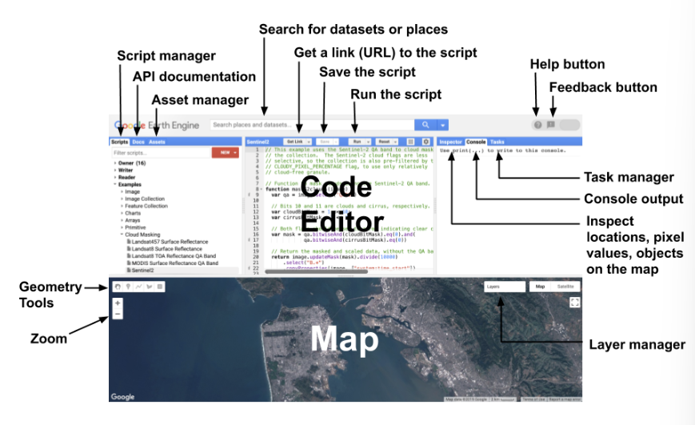695x425 pixels.
Task: Switch to the Console tab
Action: tap(476, 142)
